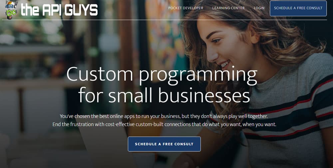Image resolution: width=333 pixels, height=168 pixels.
Task: Click the robot mascot logo icon
Action: click(11, 10)
